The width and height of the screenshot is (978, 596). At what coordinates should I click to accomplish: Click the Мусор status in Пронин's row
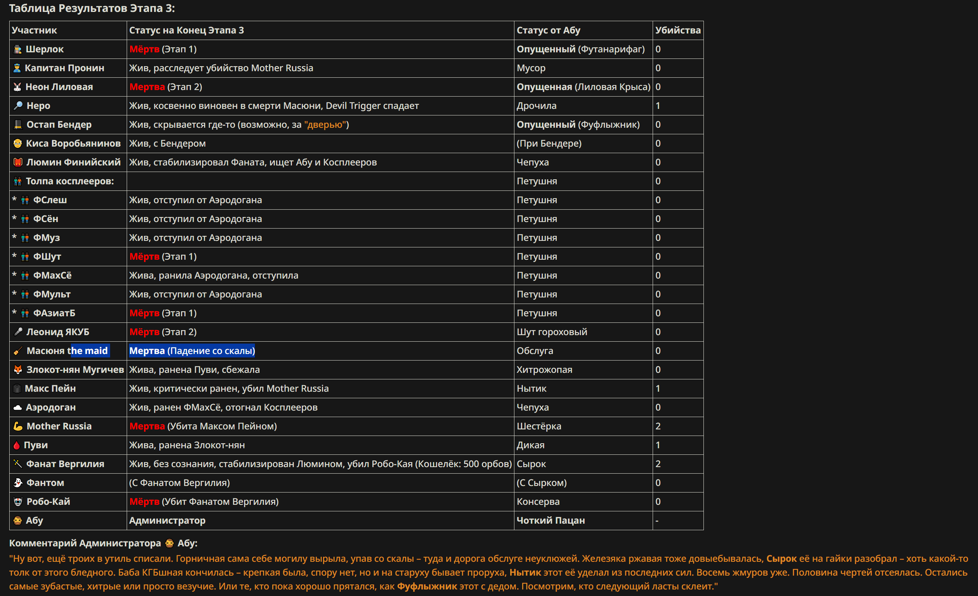click(531, 68)
